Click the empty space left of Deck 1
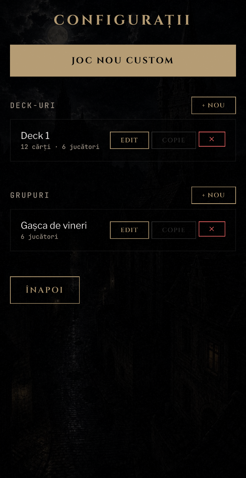Image resolution: width=246 pixels, height=478 pixels. point(15,140)
